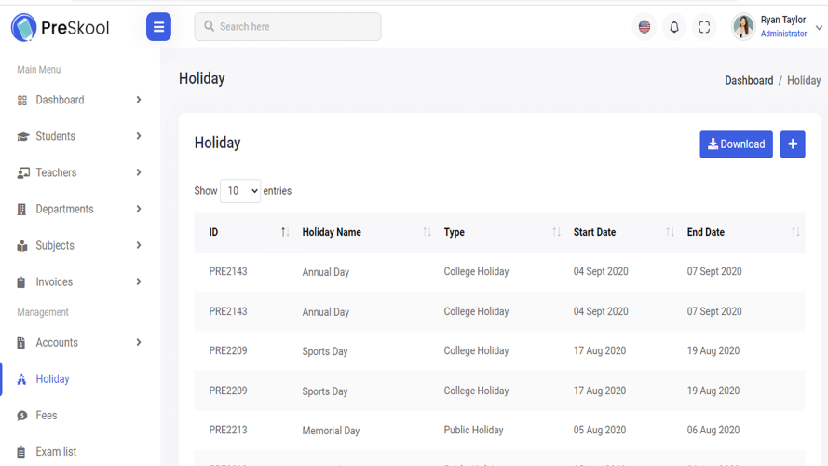Click the Ryan Taylor user name
828x466 pixels.
tap(783, 20)
